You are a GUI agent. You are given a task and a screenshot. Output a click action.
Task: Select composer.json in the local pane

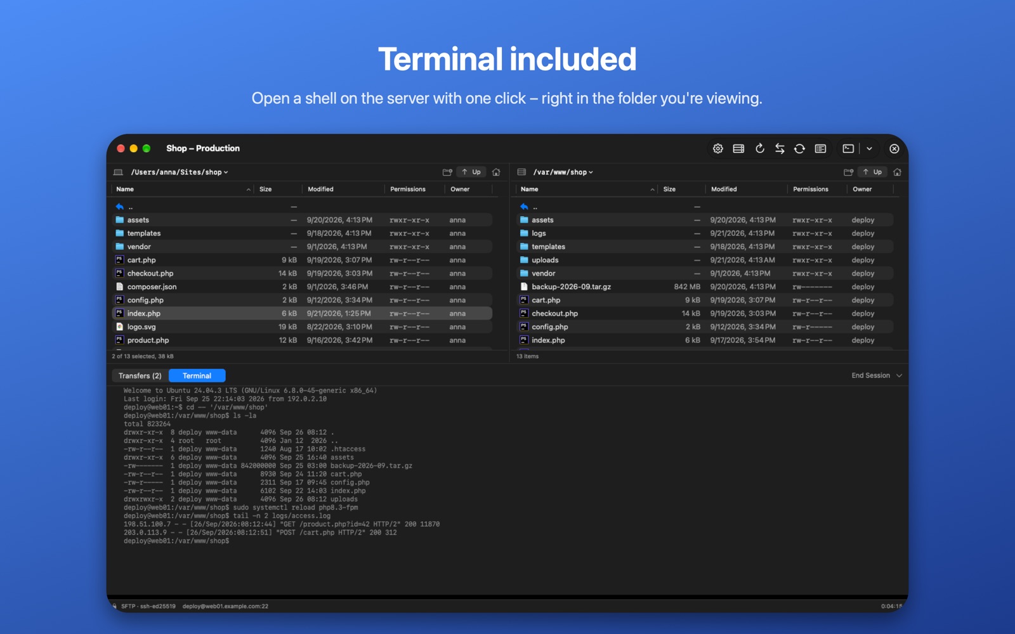pos(302,287)
